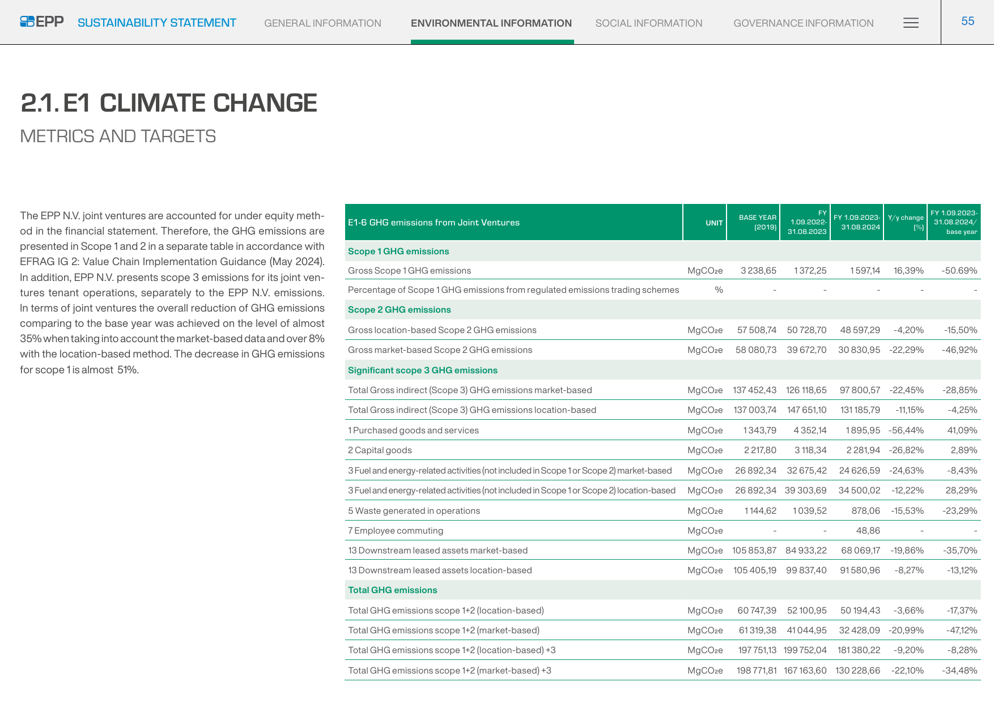Click 'Gross Scope 1 GHG emissions' row label
994x703 pixels.
(409, 271)
